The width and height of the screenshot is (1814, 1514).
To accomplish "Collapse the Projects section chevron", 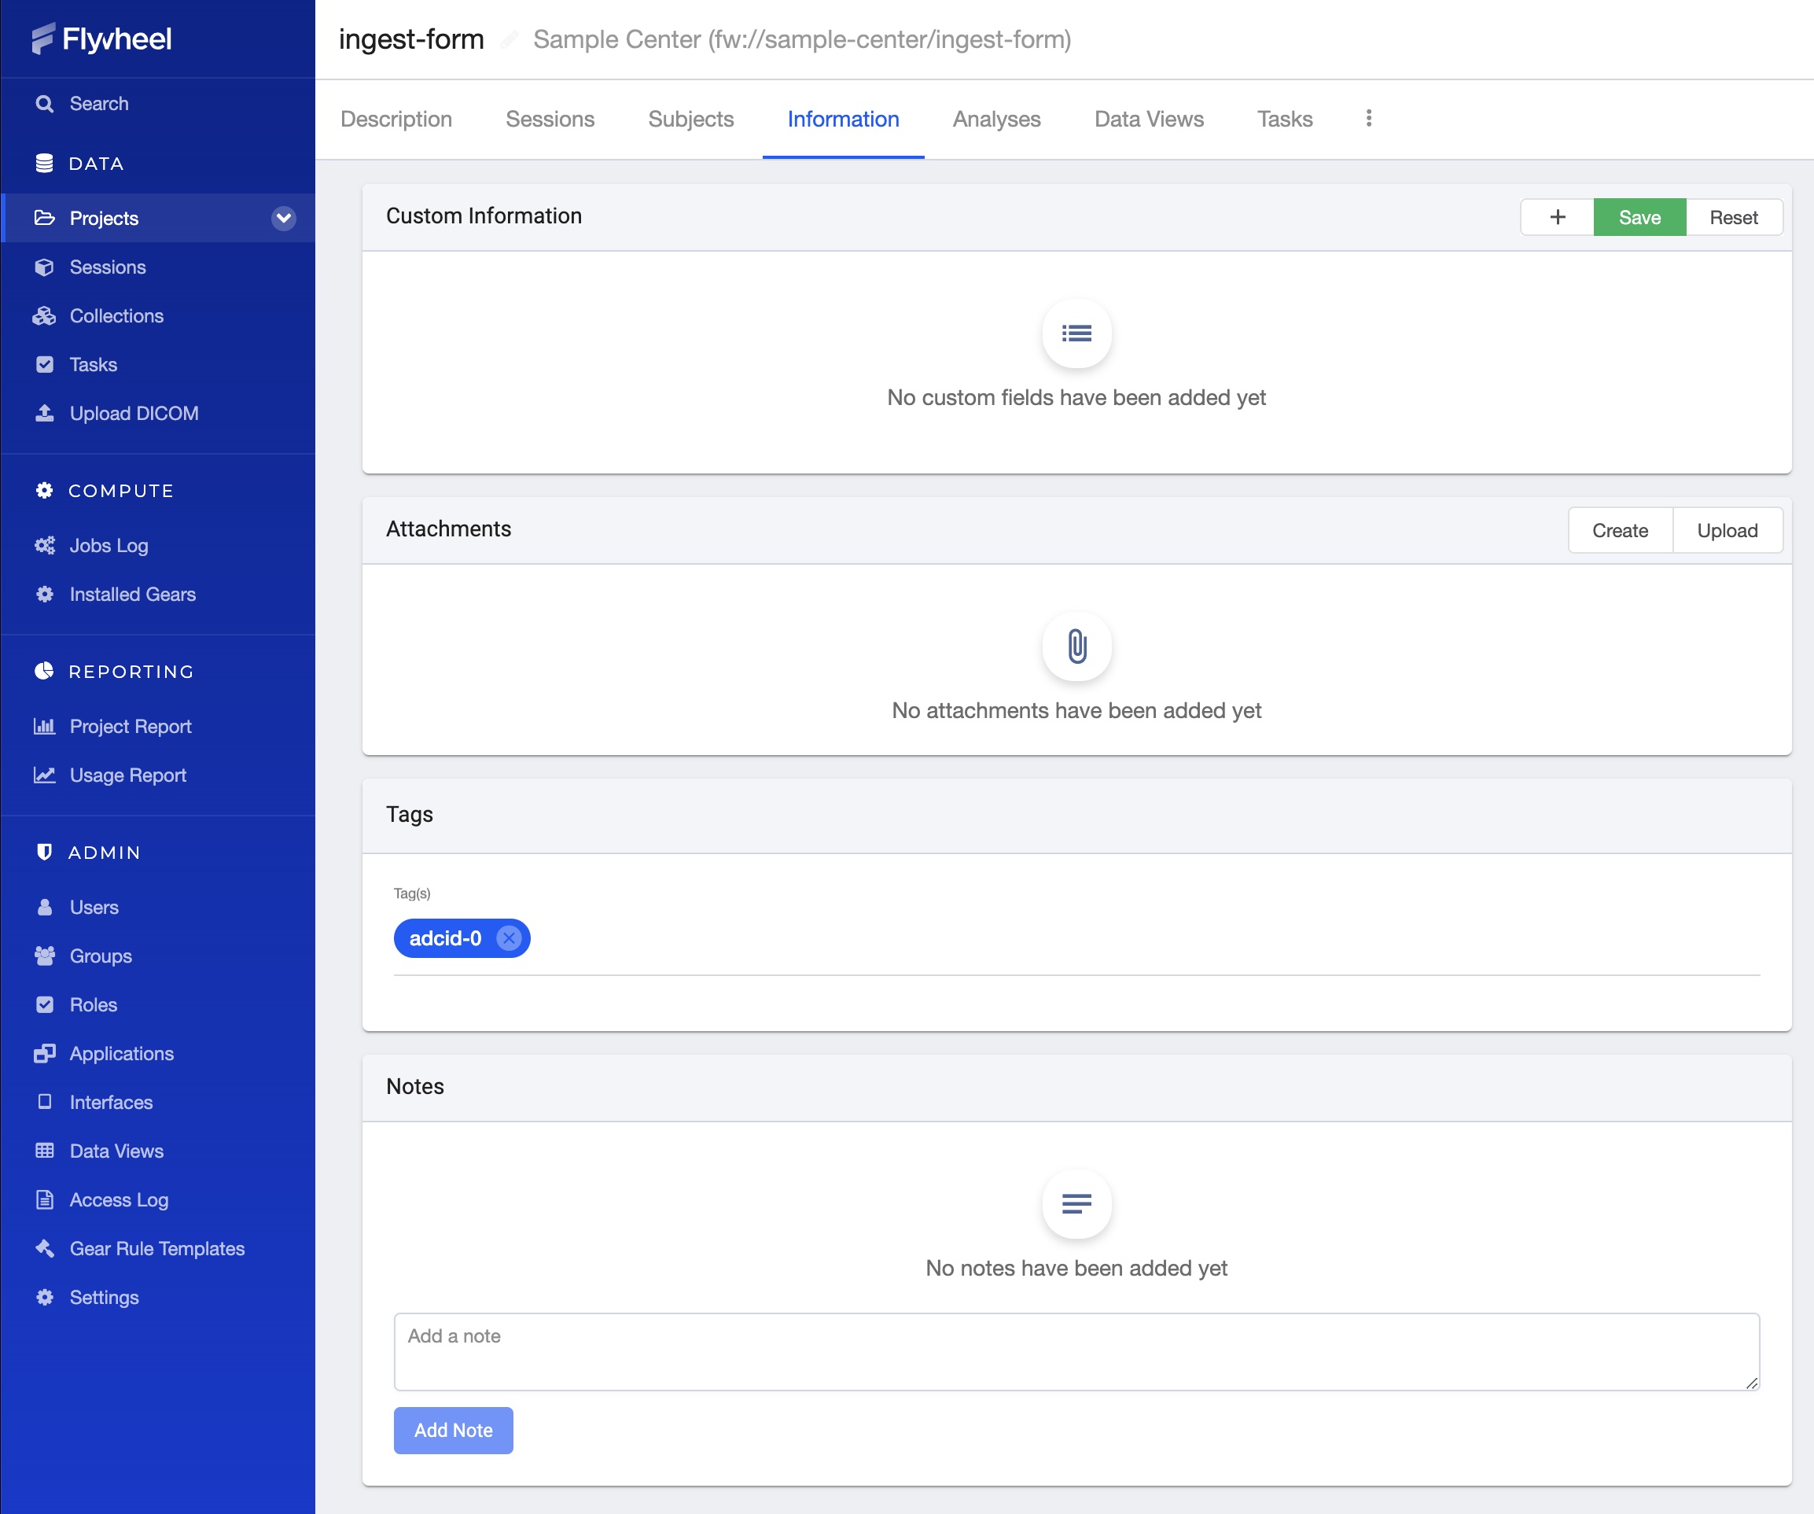I will [283, 218].
